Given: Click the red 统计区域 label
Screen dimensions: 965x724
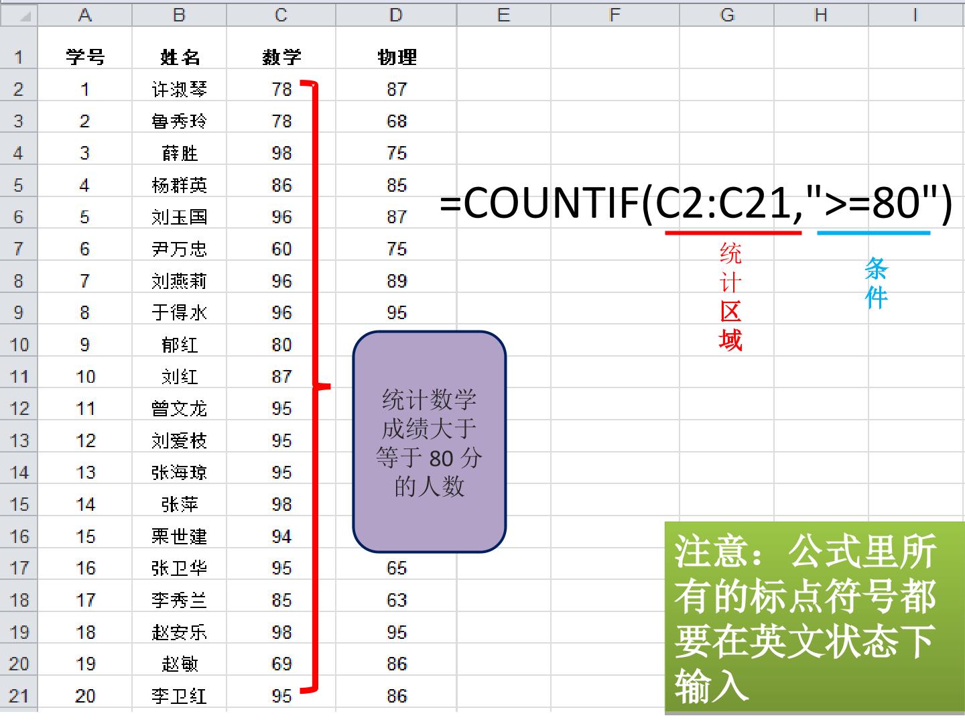Looking at the screenshot, I should pos(730,297).
